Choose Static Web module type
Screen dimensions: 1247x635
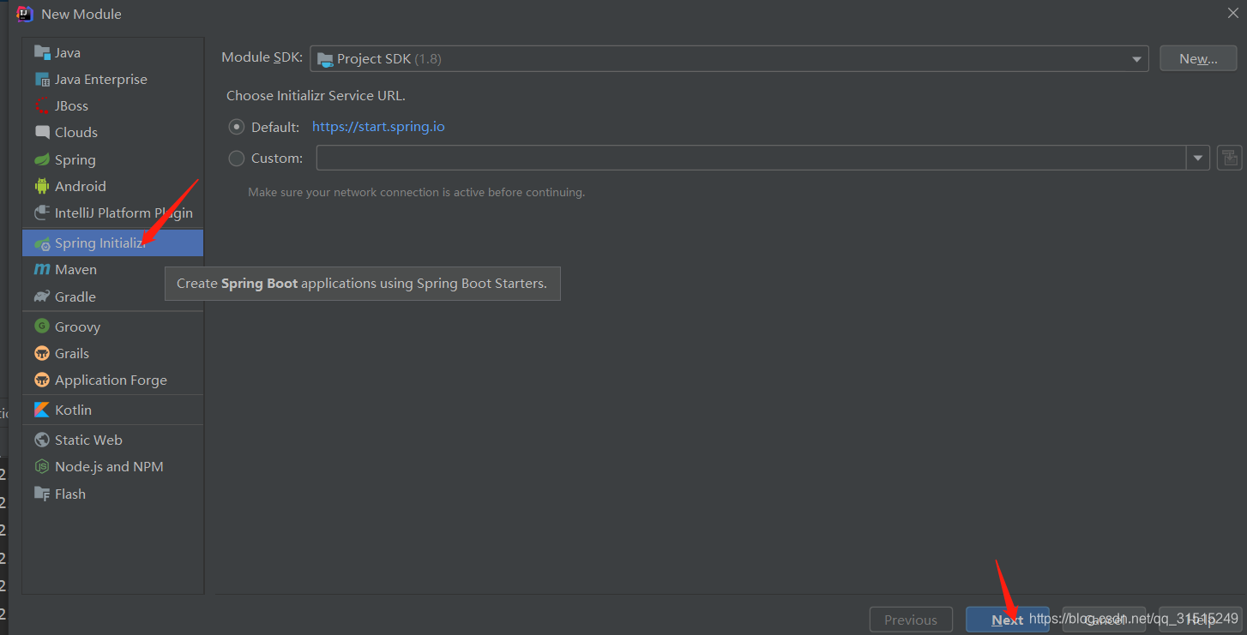(113, 440)
